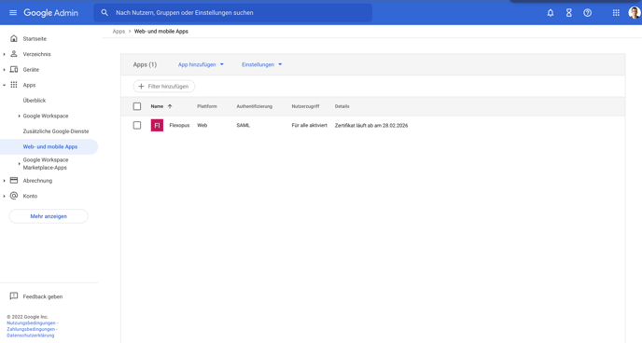Screen dimensions: 642x343
Task: Open the hamburger main menu
Action: [x=13, y=13]
